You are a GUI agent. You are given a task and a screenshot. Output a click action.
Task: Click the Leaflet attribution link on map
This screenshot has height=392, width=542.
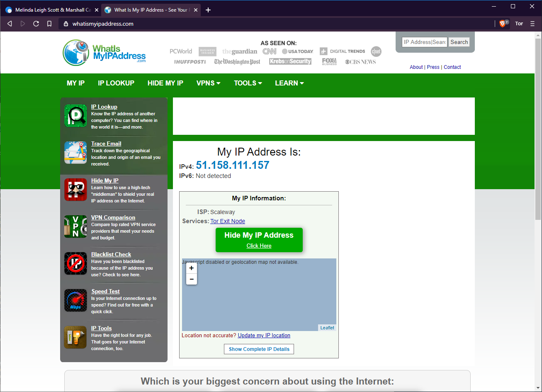click(x=327, y=328)
